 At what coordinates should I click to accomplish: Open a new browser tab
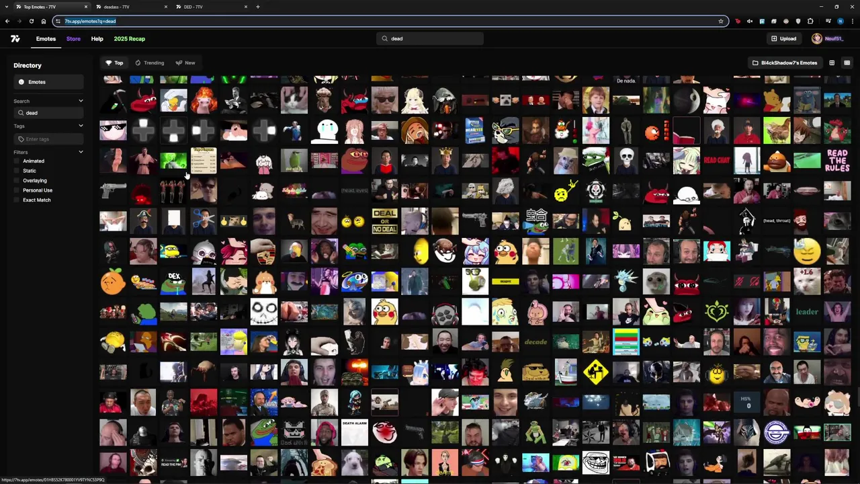tap(258, 7)
